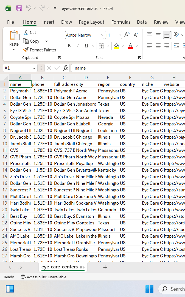
Task: Open the redo history dropdown arrow
Action: tap(48, 8)
